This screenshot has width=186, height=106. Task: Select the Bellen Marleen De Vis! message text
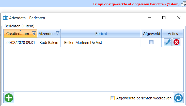point(83,42)
